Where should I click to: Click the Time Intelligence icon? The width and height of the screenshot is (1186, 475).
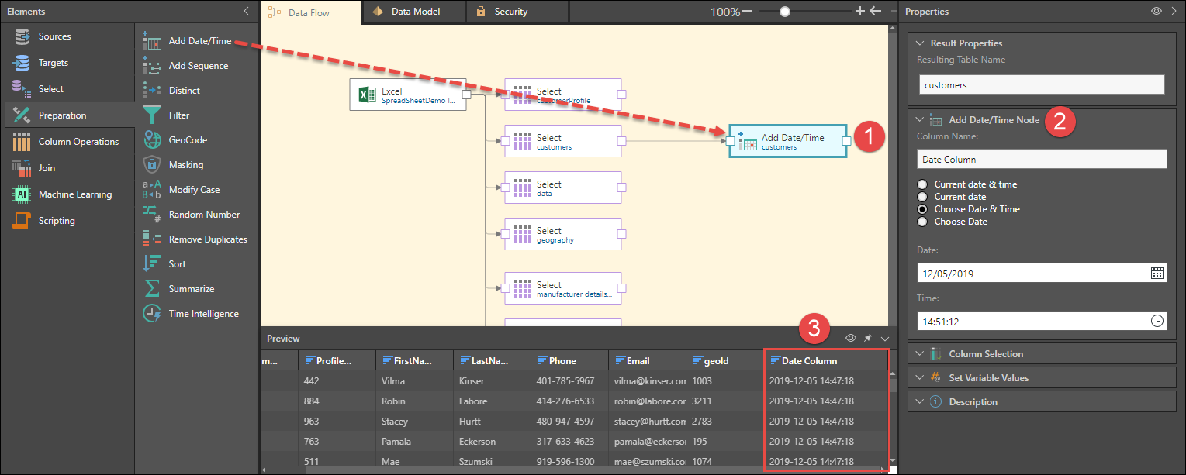pyautogui.click(x=152, y=314)
